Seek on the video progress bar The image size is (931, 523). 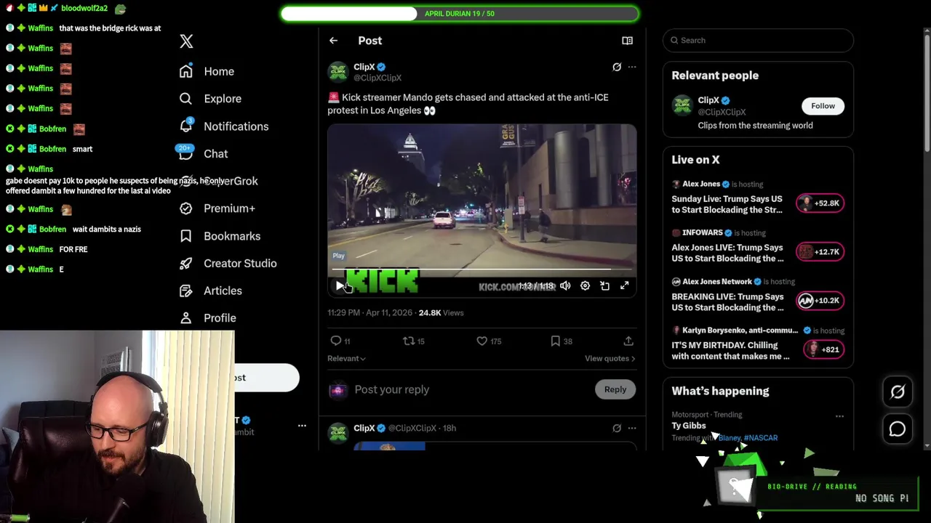coord(482,269)
